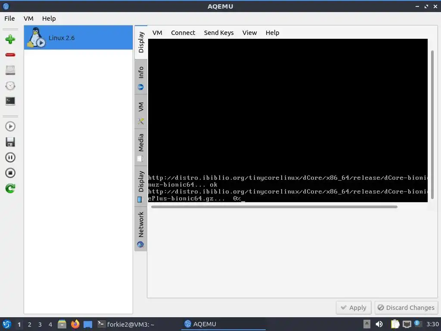Switch to workspace 3 in the taskbar
441x331 pixels.
click(40, 325)
